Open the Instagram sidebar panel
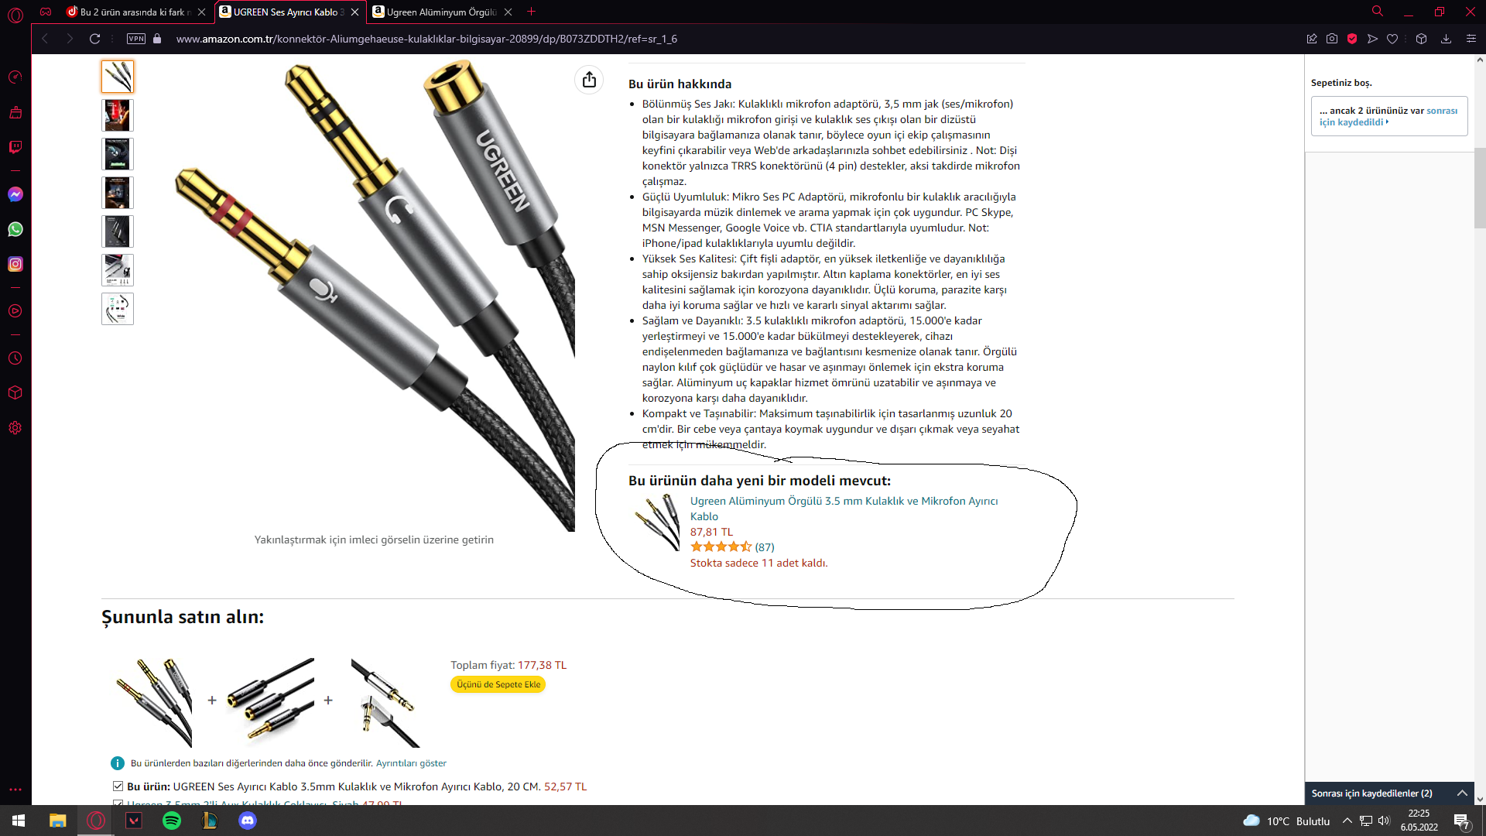Screen dimensions: 1486x836 [15, 264]
